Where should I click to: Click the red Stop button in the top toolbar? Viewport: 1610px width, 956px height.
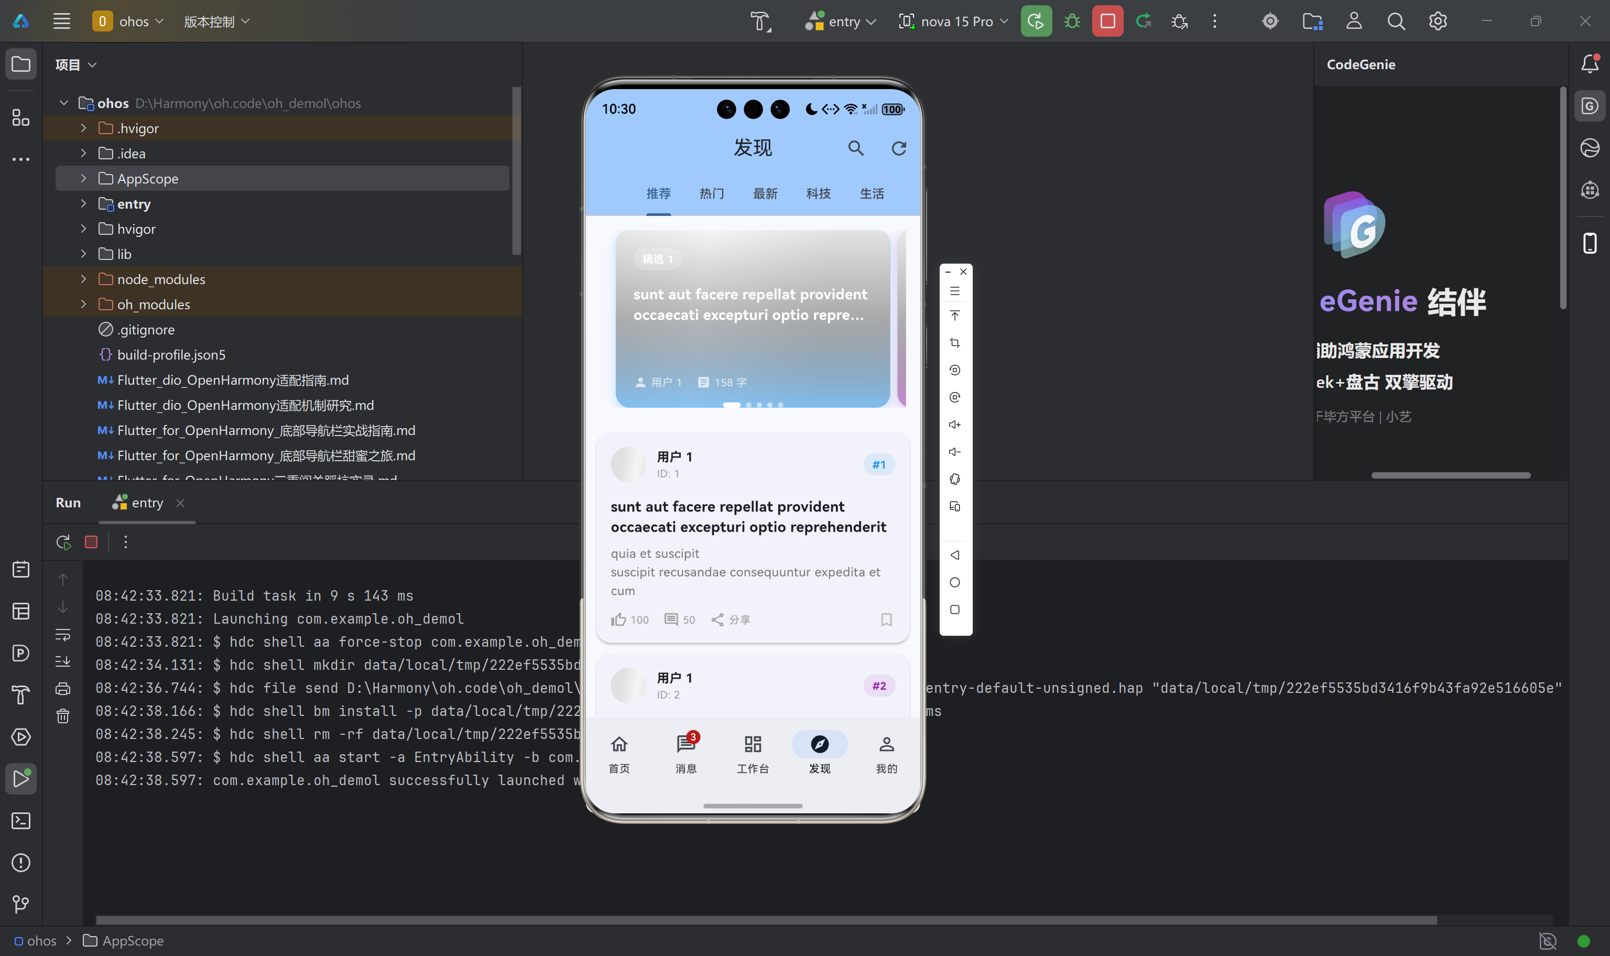tap(1107, 21)
